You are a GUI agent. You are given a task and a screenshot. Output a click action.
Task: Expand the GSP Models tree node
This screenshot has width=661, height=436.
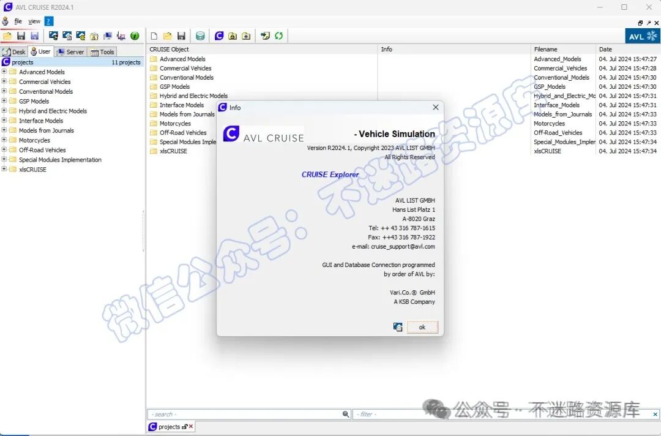pyautogui.click(x=4, y=100)
